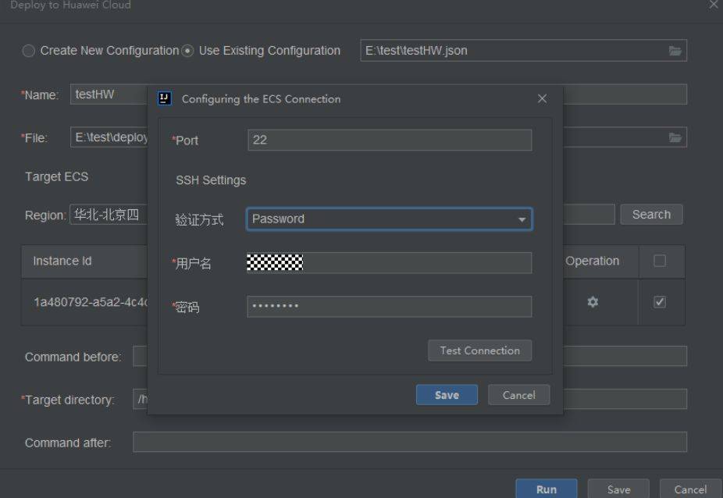Select Use Existing Configuration radio button
Image resolution: width=723 pixels, height=498 pixels.
[x=187, y=51]
